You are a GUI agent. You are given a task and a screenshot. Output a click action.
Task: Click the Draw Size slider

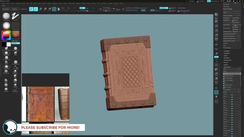(x=109, y=10)
